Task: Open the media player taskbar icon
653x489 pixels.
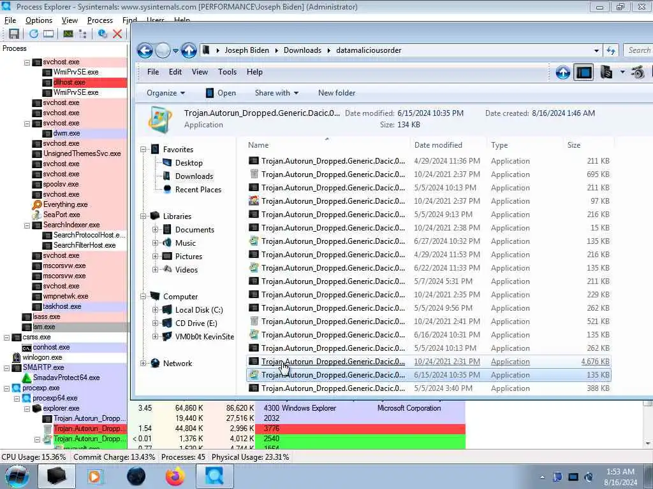Action: tap(95, 476)
